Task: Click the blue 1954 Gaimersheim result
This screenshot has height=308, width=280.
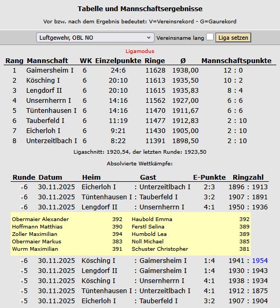Action: click(260, 261)
